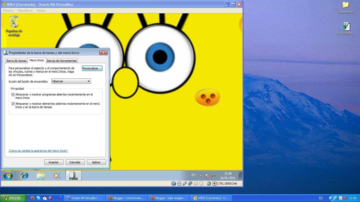The width and height of the screenshot is (360, 202).
Task: Click the Show desktop strip in Win7
Action: [x=240, y=175]
